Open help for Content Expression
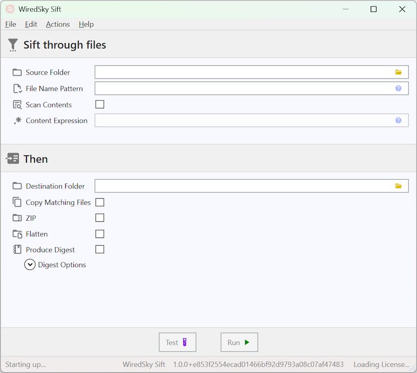The height and width of the screenshot is (373, 417). (x=398, y=120)
